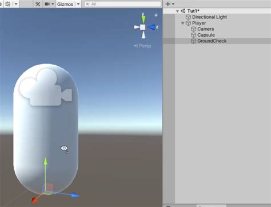The width and height of the screenshot is (271, 207).
Task: Select the Tut1* scene label
Action: [x=193, y=11]
